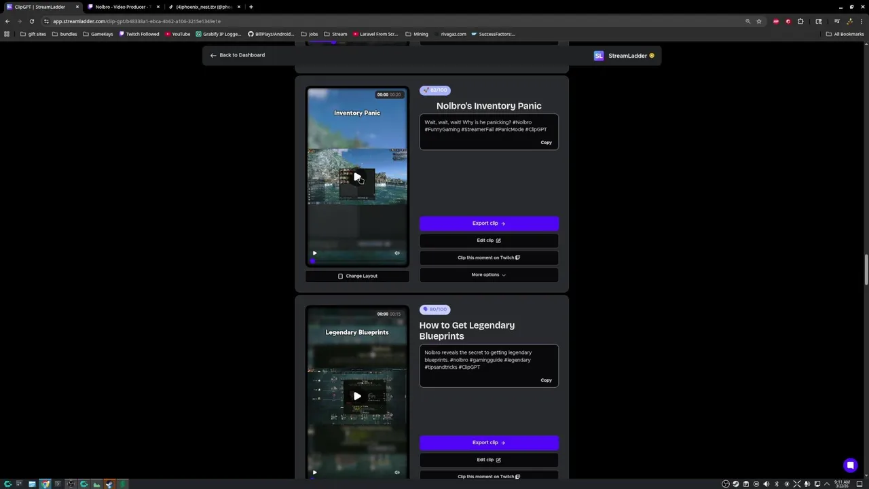
Task: Go Back to Dashboard
Action: (238, 55)
